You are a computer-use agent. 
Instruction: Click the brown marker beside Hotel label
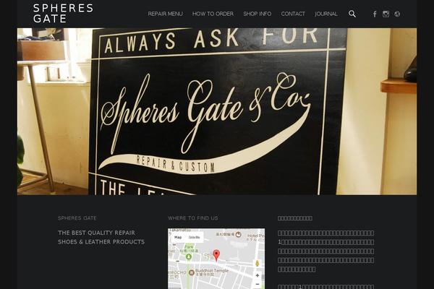tap(238, 235)
